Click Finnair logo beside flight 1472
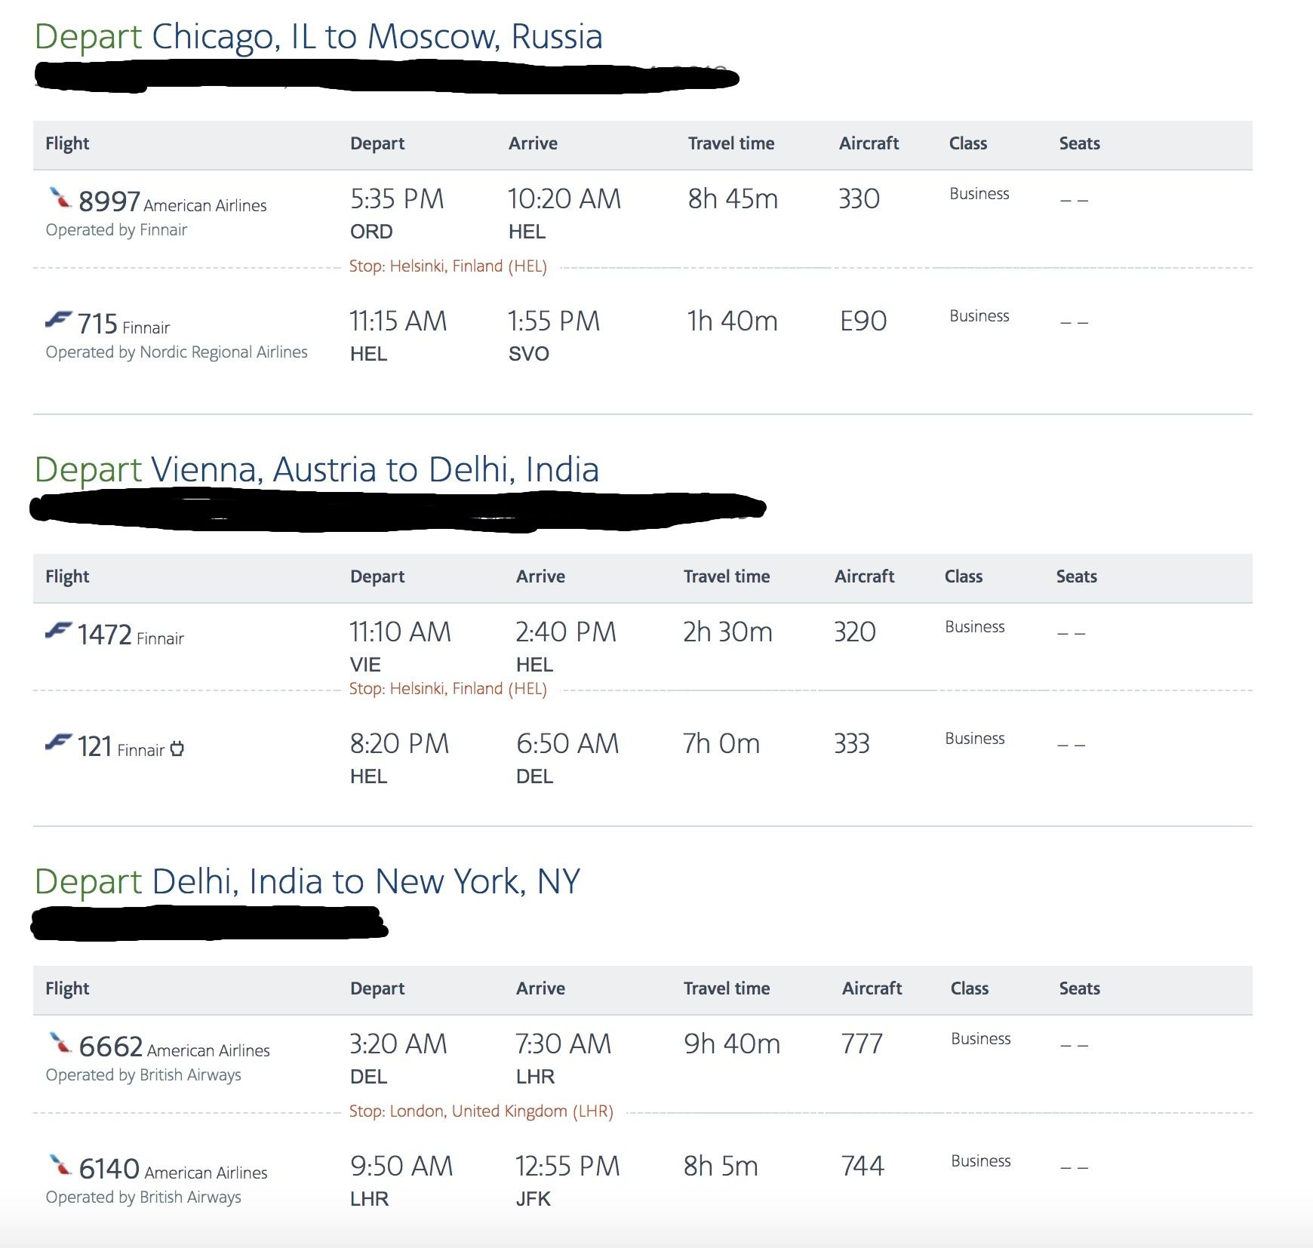Image resolution: width=1313 pixels, height=1248 pixels. click(x=59, y=630)
